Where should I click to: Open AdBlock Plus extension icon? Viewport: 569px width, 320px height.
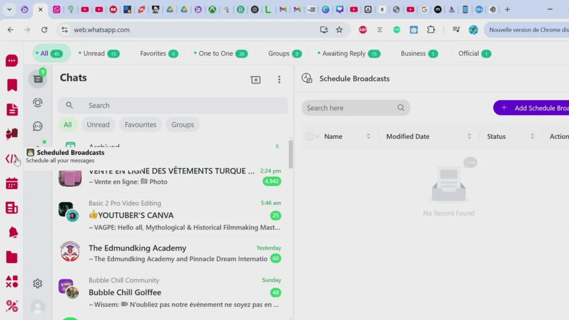pyautogui.click(x=363, y=30)
